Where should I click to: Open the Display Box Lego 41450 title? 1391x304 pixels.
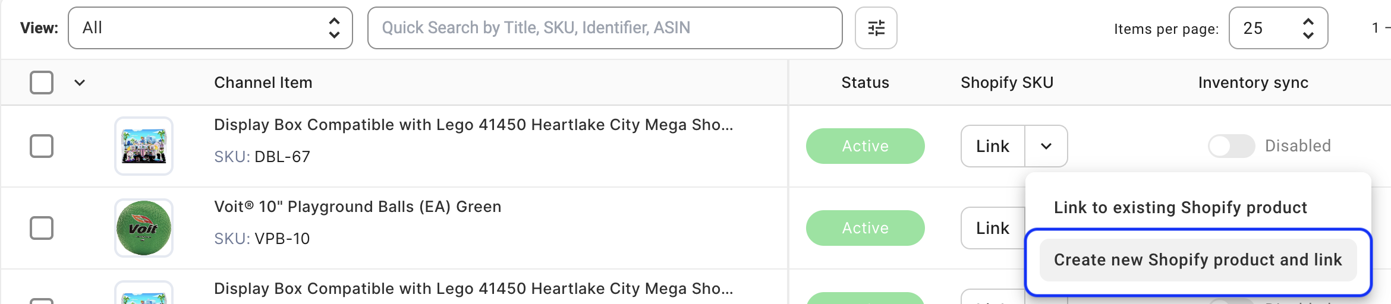pyautogui.click(x=473, y=125)
